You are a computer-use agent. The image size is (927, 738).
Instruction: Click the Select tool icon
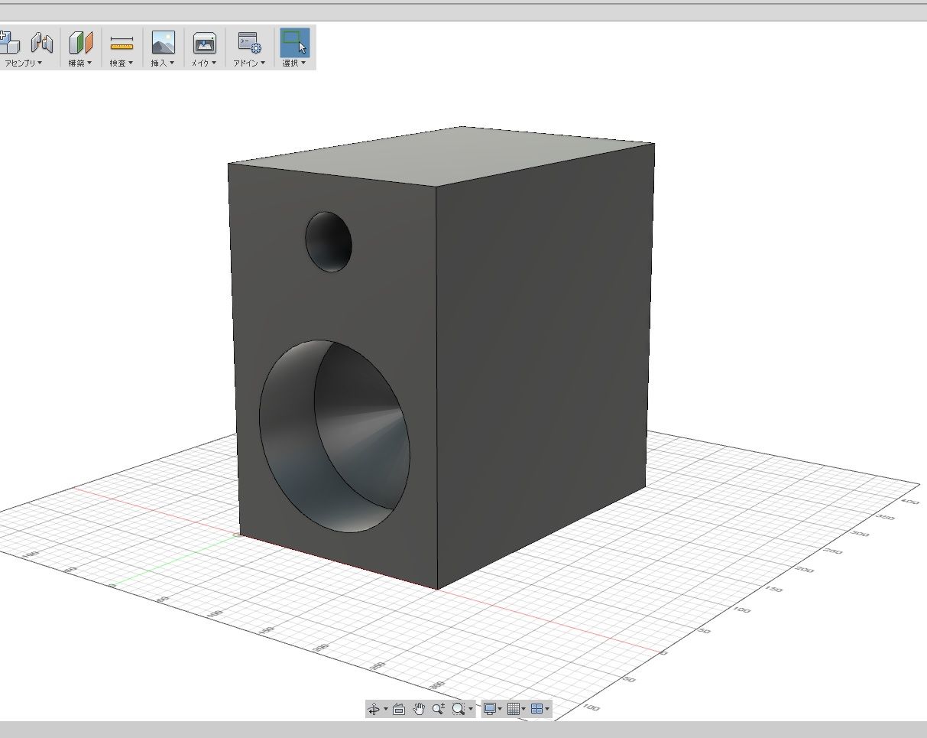[294, 42]
